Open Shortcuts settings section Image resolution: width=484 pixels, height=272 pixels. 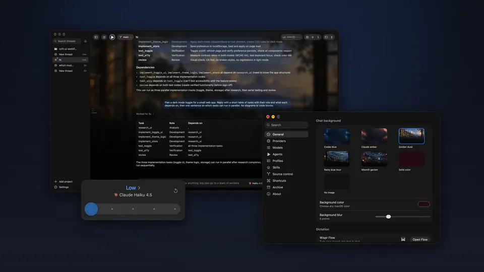286,181
